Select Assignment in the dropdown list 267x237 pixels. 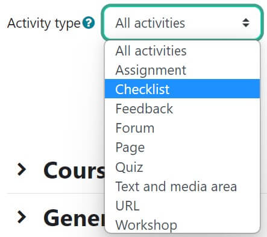pyautogui.click(x=183, y=70)
